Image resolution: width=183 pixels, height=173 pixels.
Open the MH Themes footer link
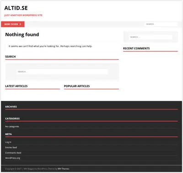point(64,169)
